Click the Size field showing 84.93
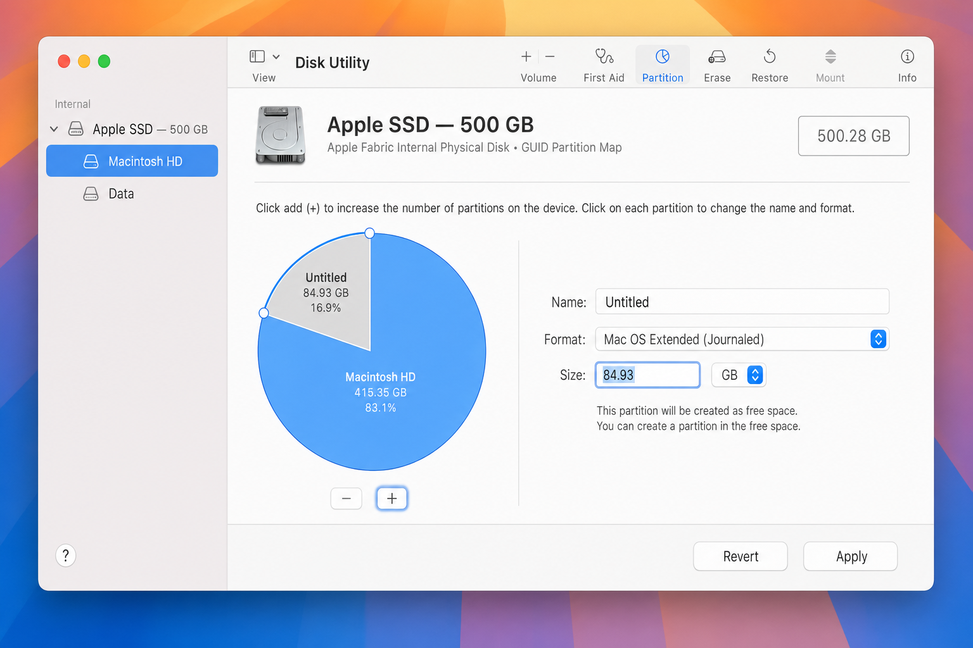This screenshot has height=648, width=973. click(647, 375)
